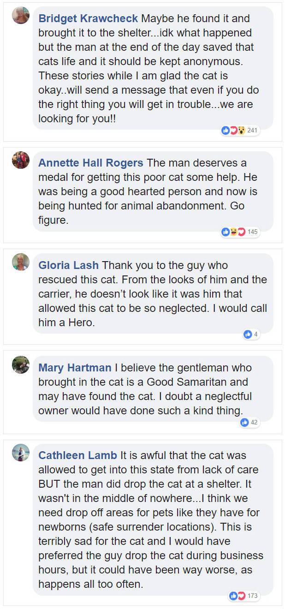
Task: Open the 4 likes count on Gloria's comment
Action: pos(256,334)
